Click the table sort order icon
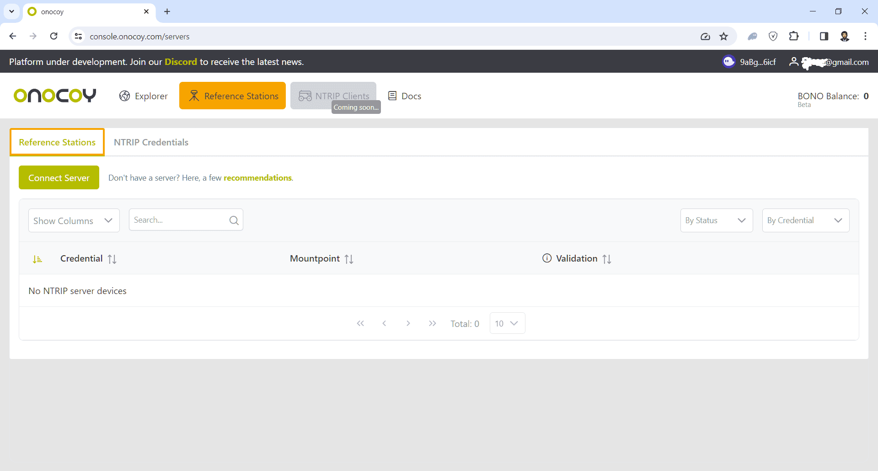Viewport: 878px width, 471px height. click(x=37, y=259)
